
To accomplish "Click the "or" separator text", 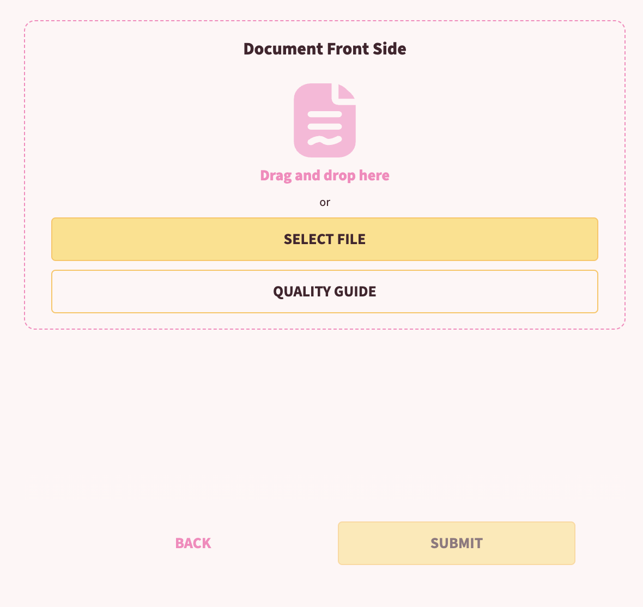I will pyautogui.click(x=325, y=203).
